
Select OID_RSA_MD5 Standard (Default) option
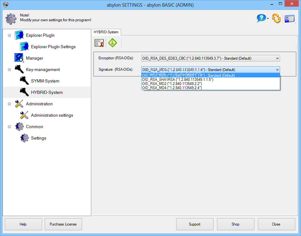click(x=211, y=75)
